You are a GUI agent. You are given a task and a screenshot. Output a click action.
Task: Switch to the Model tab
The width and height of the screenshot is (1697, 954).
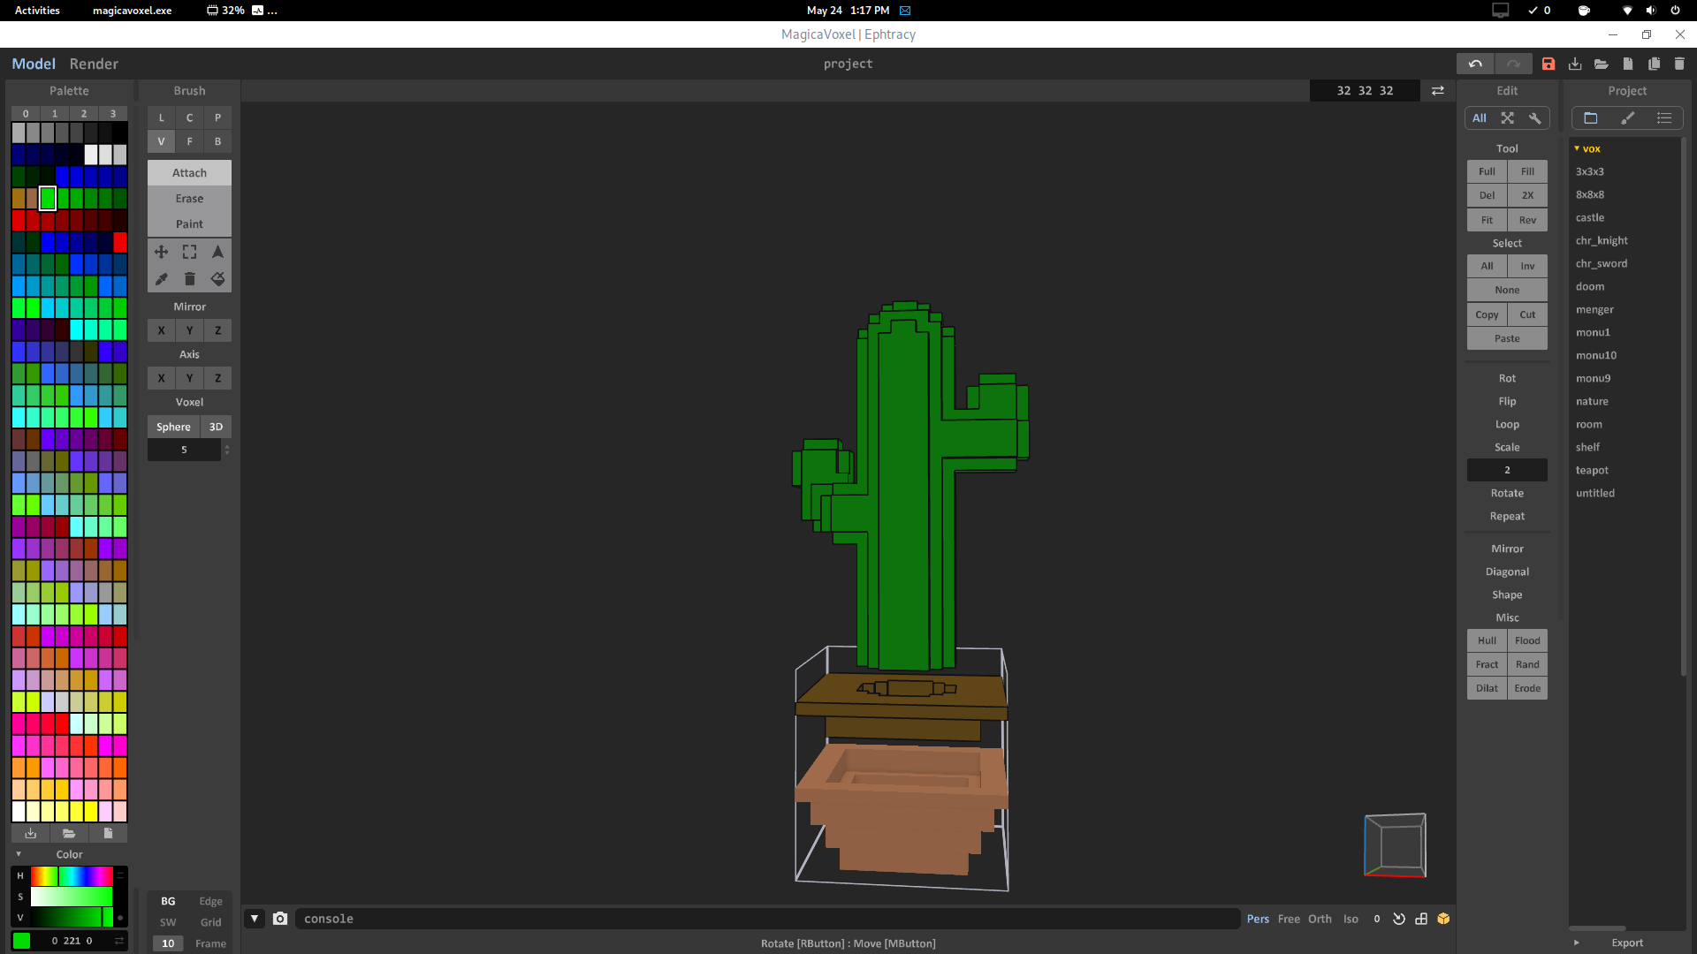[x=34, y=64]
